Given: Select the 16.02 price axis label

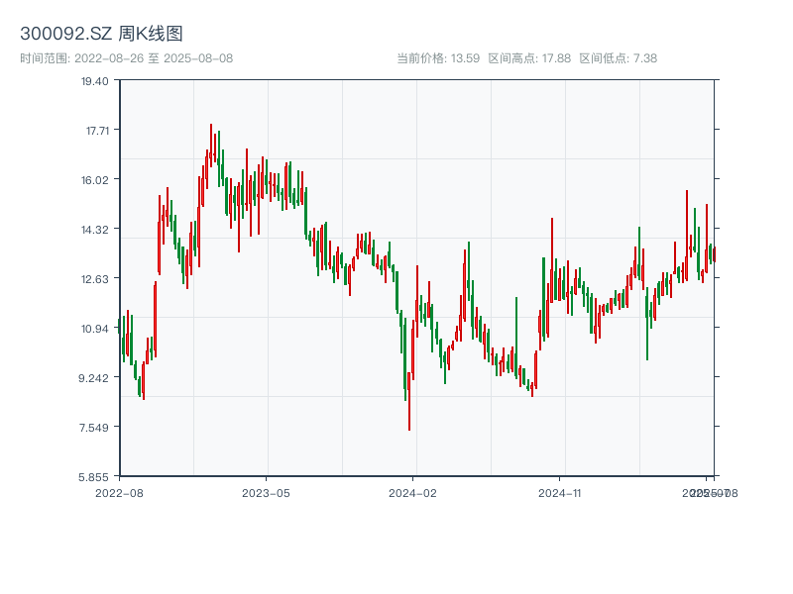Looking at the screenshot, I should point(95,179).
